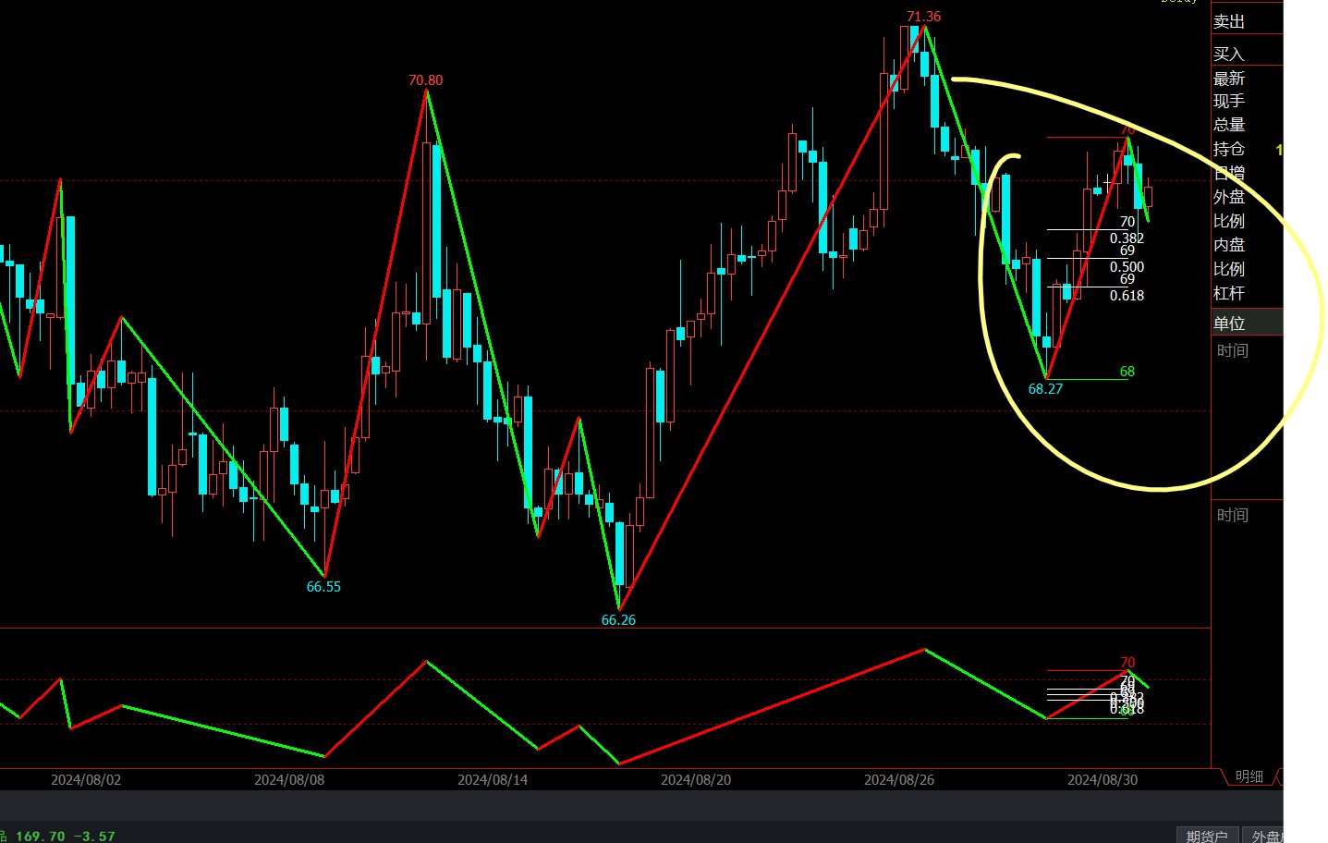Click the 169.70 value in status bar
Screen dimensions: 1328x843
click(x=40, y=837)
